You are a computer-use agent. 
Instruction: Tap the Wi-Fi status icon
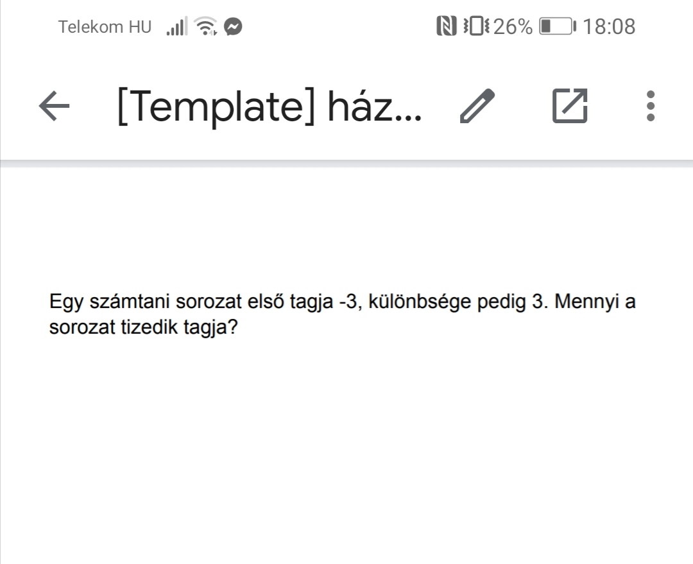tap(206, 27)
